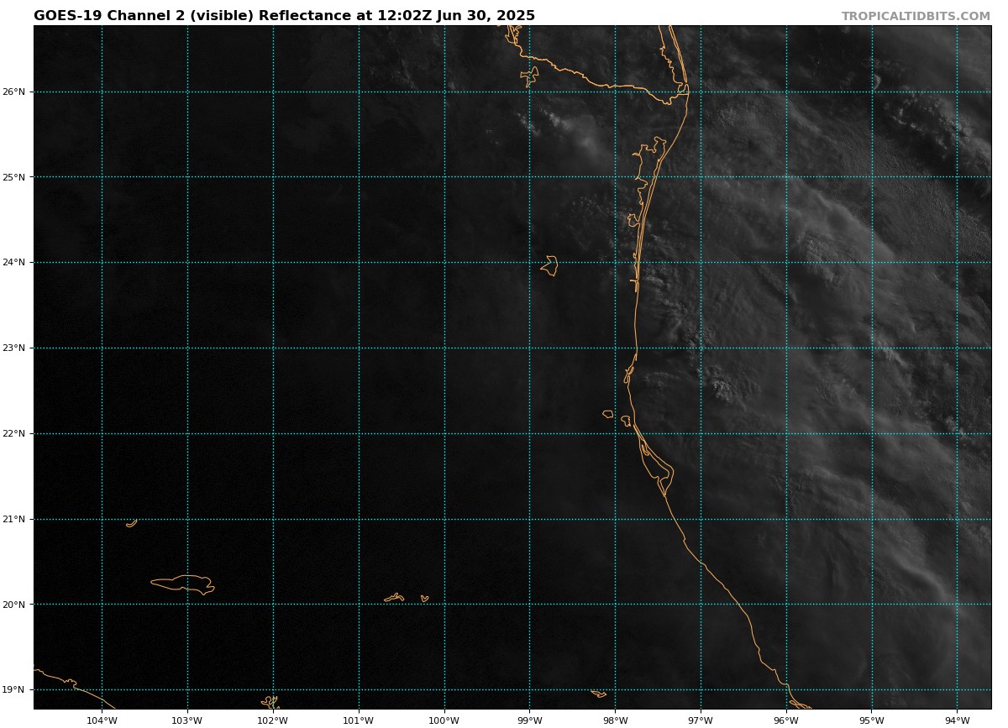
Task: Click the small lake outline near 99°W 24°N
Action: (549, 266)
